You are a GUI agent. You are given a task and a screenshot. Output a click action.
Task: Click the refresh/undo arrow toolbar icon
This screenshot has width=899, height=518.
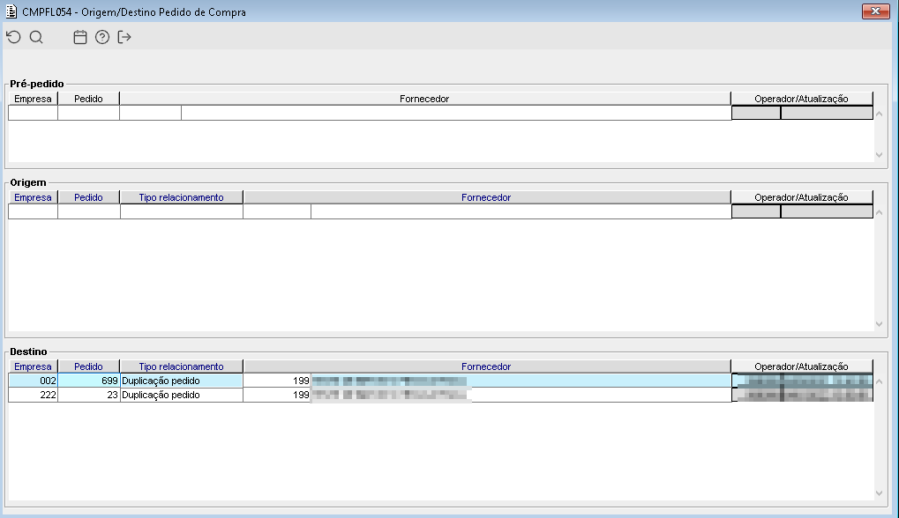coord(14,37)
